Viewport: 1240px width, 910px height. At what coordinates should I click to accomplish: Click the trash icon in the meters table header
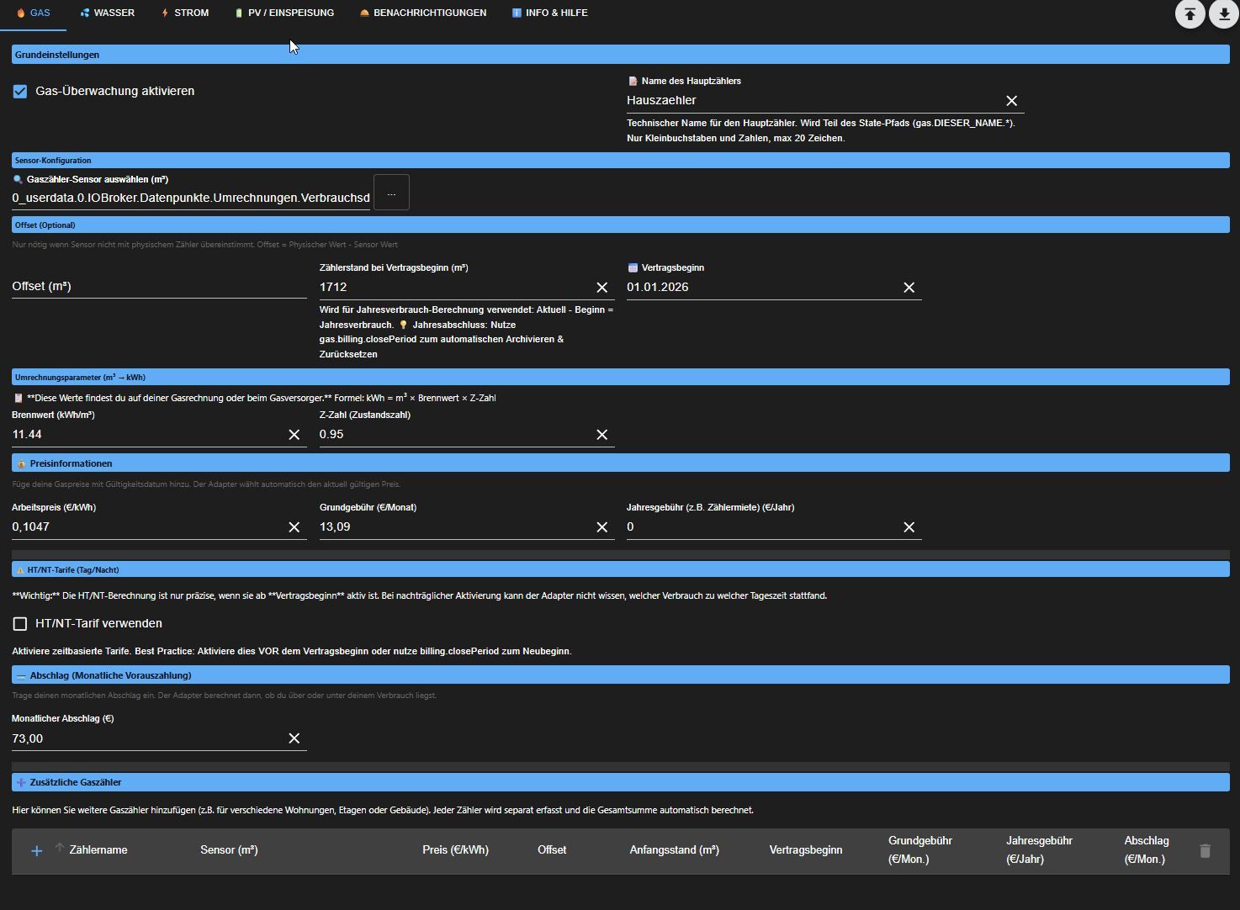pyautogui.click(x=1205, y=851)
